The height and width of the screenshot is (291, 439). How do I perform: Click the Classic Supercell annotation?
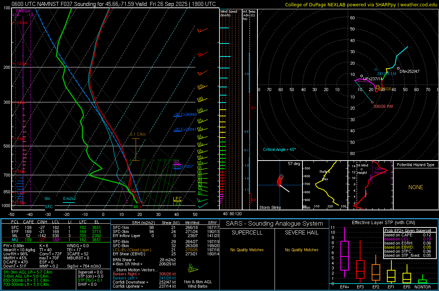point(380,171)
